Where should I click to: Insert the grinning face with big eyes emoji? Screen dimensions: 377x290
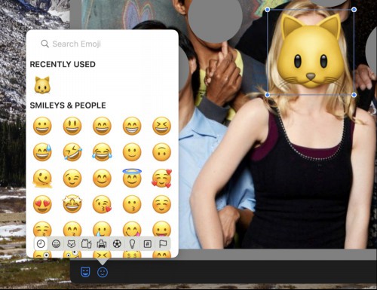click(72, 126)
